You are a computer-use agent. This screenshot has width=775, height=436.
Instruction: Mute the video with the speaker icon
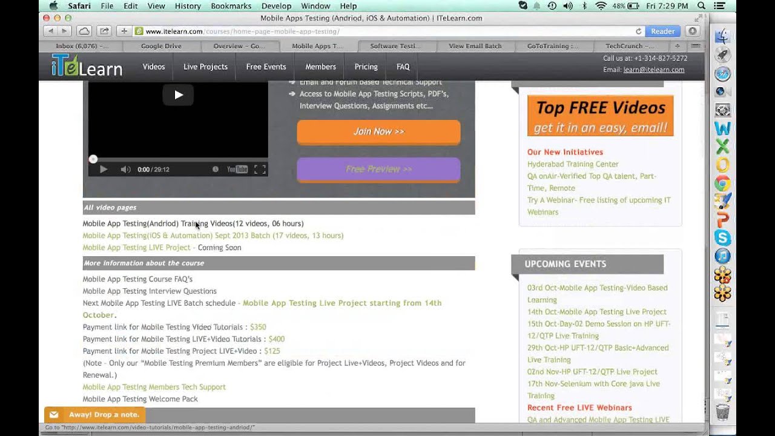coord(125,170)
